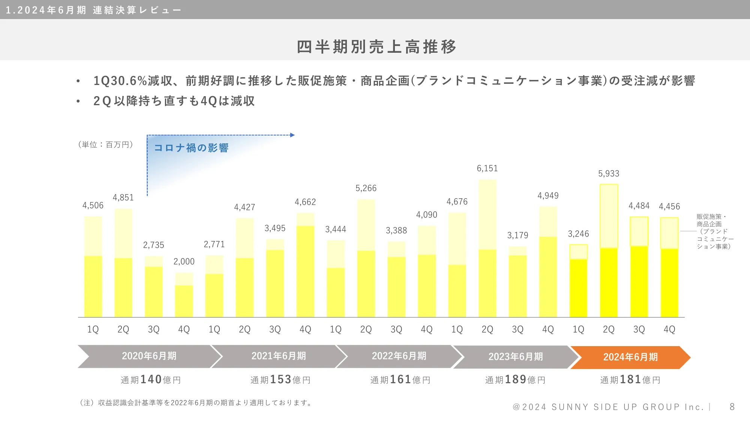Click the bar value 2,735

point(154,245)
